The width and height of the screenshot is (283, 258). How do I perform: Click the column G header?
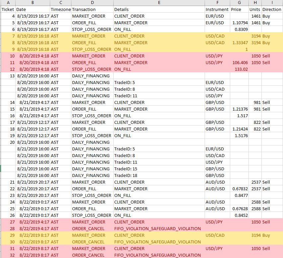239,3
